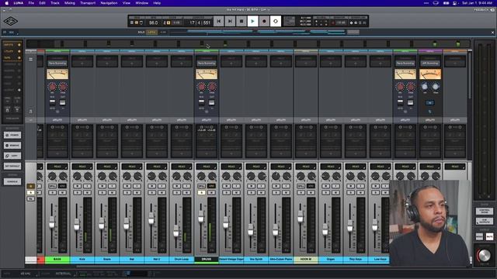The image size is (497, 279).
Task: Click the Universal Audio logo icon
Action: (x=10, y=21)
